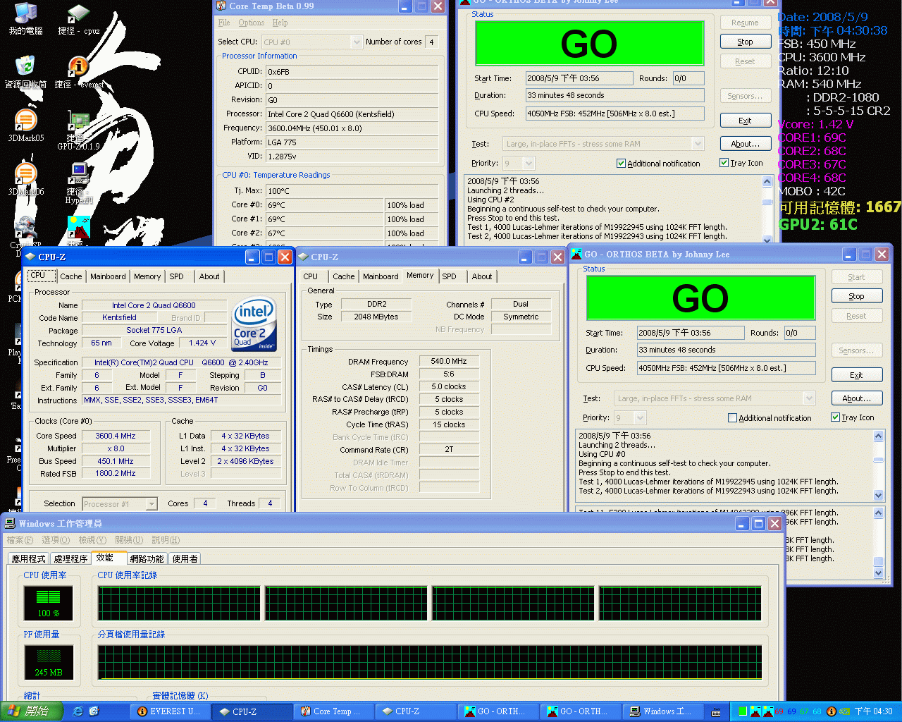
Task: Click scrollbar of front ORTHOS lower log
Action: pos(878,541)
